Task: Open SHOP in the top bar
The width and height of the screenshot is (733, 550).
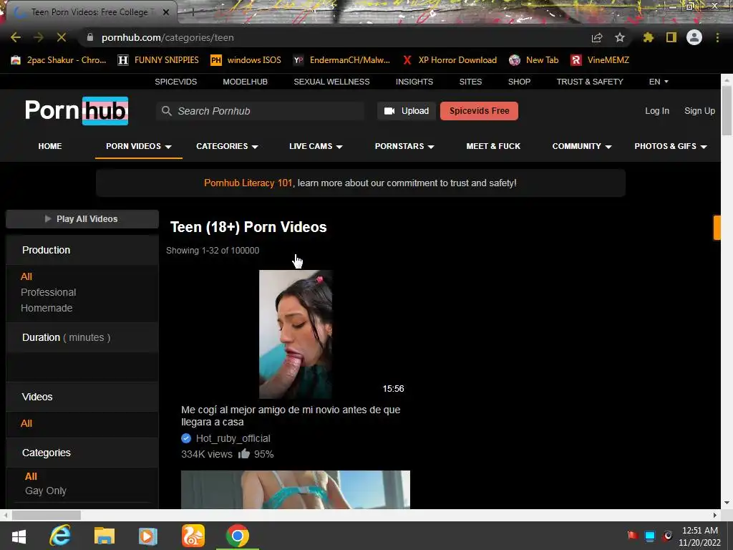Action: coord(520,82)
